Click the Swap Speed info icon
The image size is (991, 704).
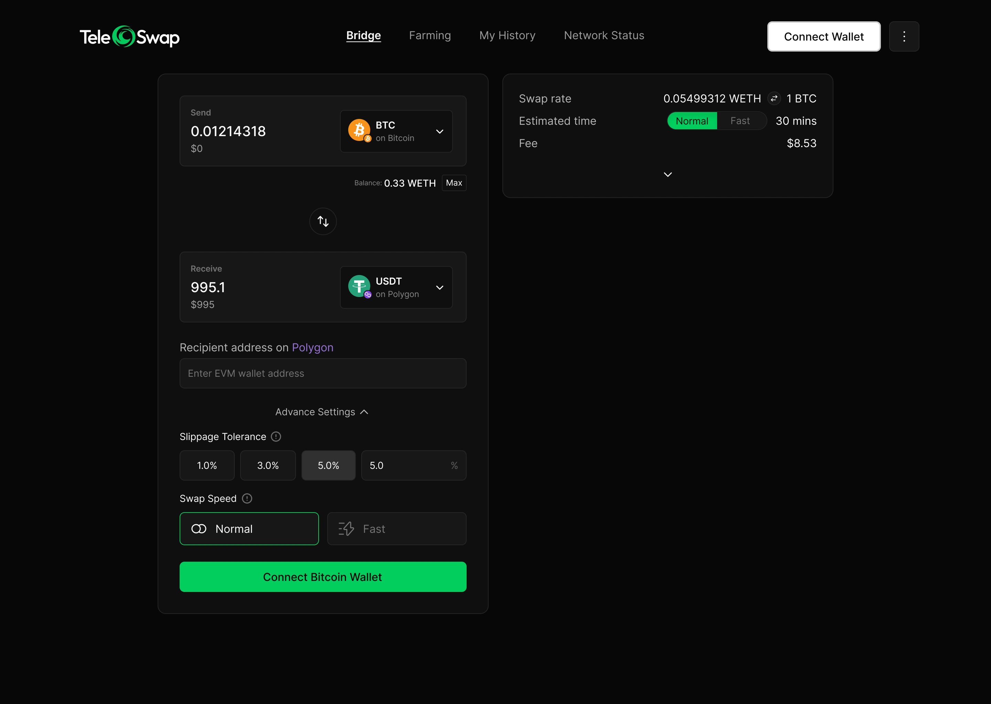(247, 498)
